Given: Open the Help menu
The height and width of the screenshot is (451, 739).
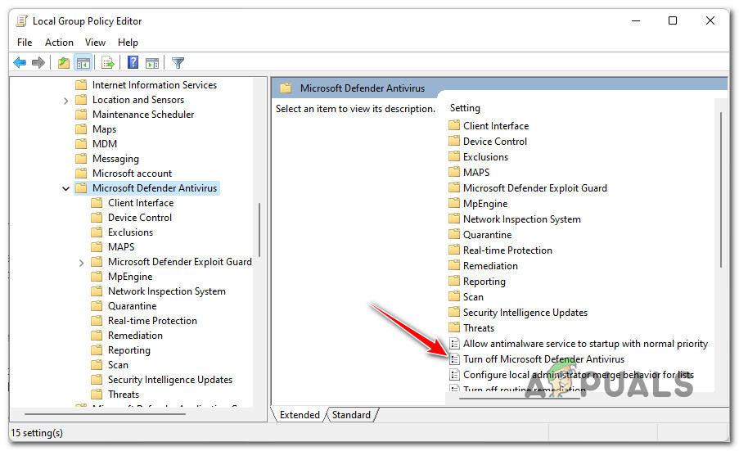Looking at the screenshot, I should coord(128,43).
